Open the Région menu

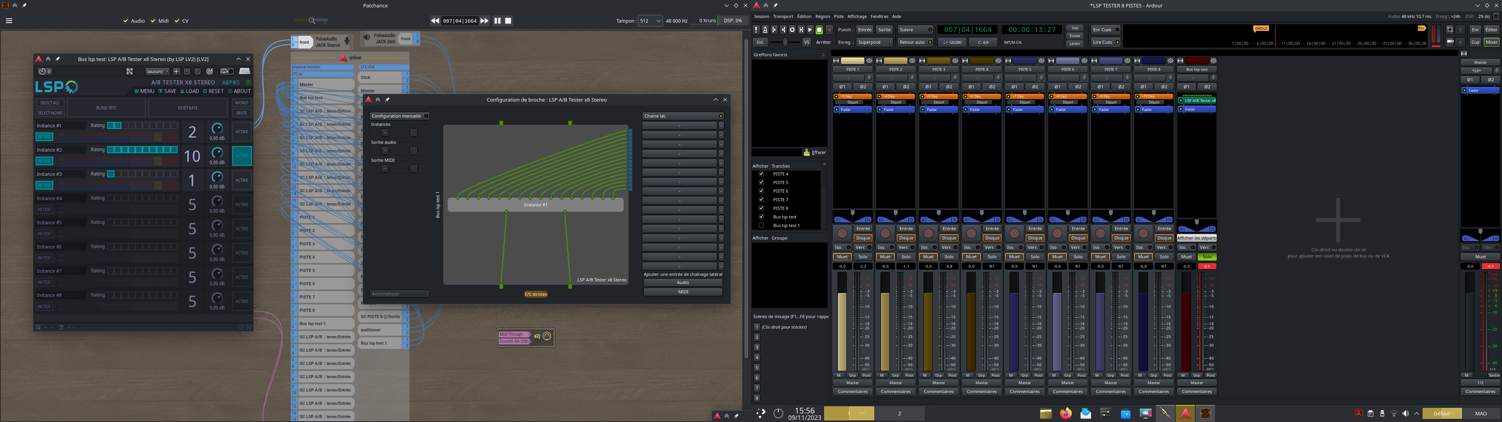point(822,16)
